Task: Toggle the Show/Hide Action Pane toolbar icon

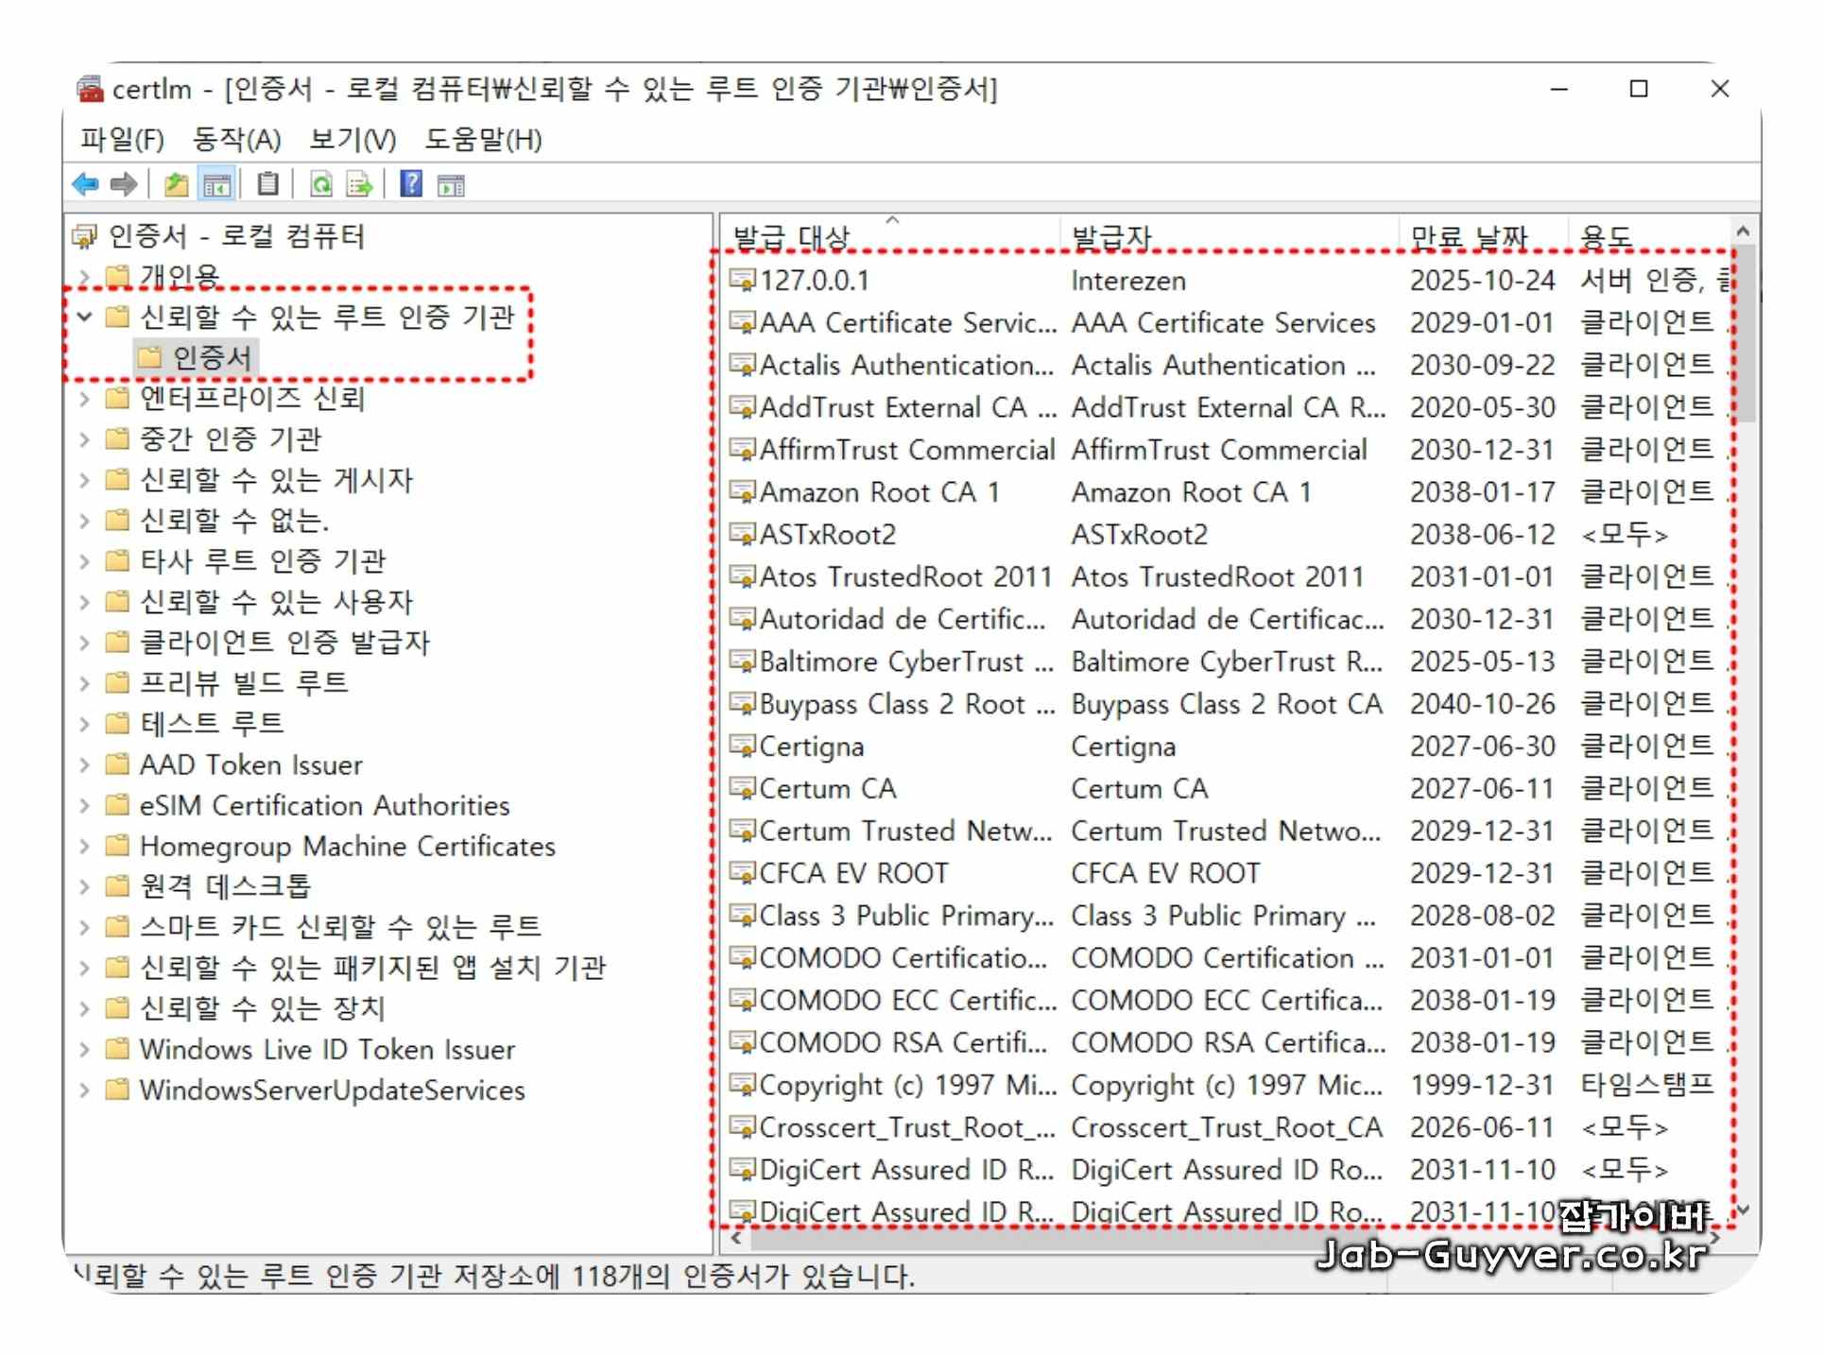Action: 452,184
